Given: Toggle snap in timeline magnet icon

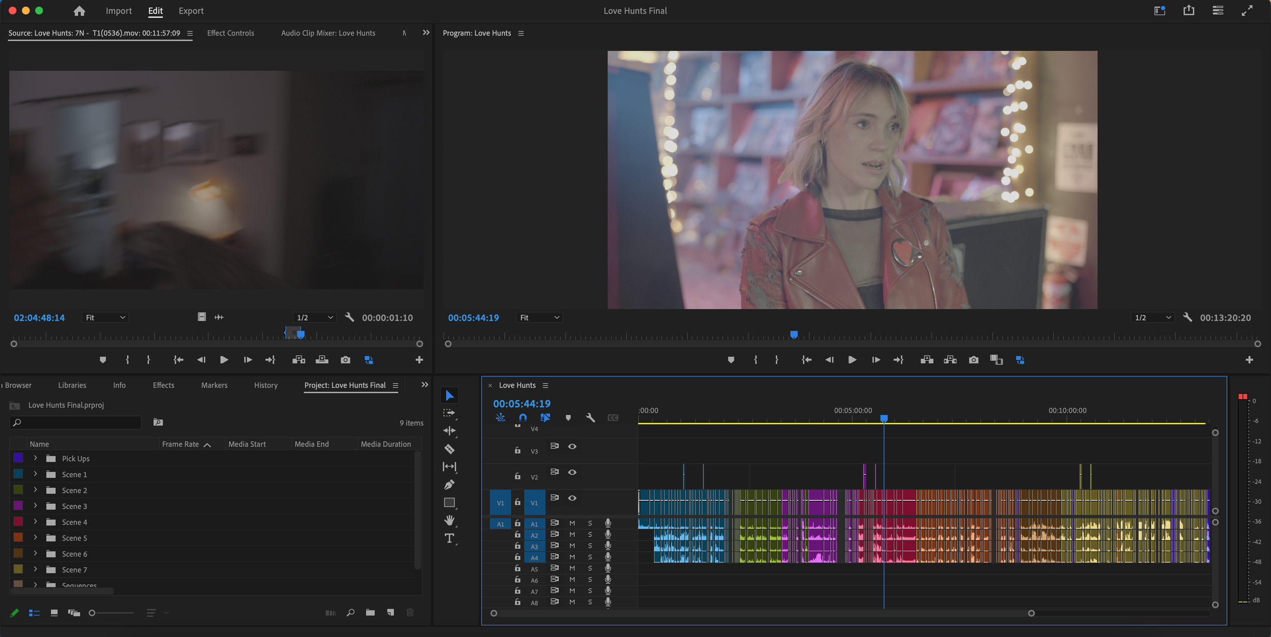Looking at the screenshot, I should (523, 418).
